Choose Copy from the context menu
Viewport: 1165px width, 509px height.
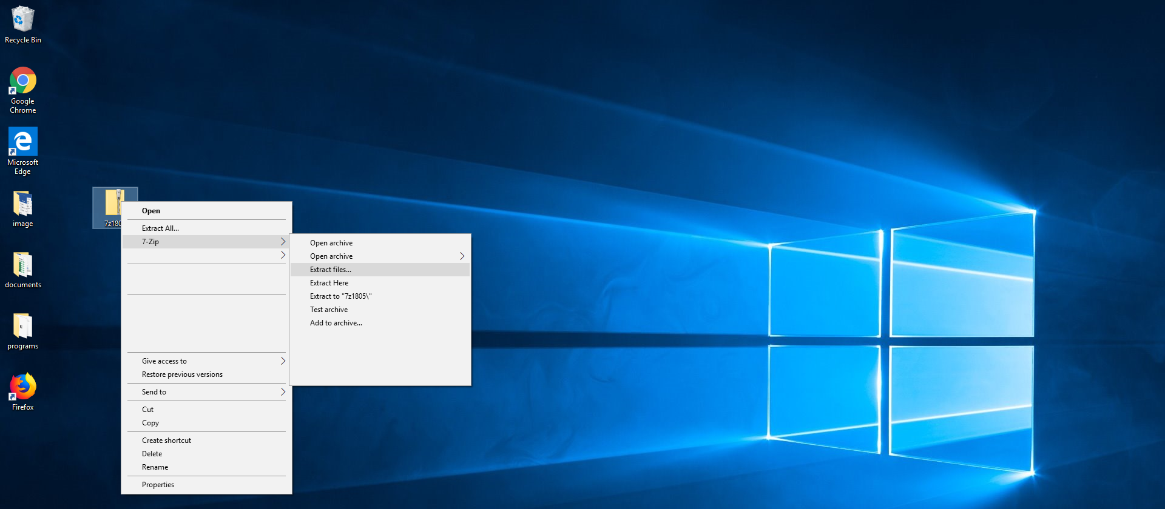(207, 423)
